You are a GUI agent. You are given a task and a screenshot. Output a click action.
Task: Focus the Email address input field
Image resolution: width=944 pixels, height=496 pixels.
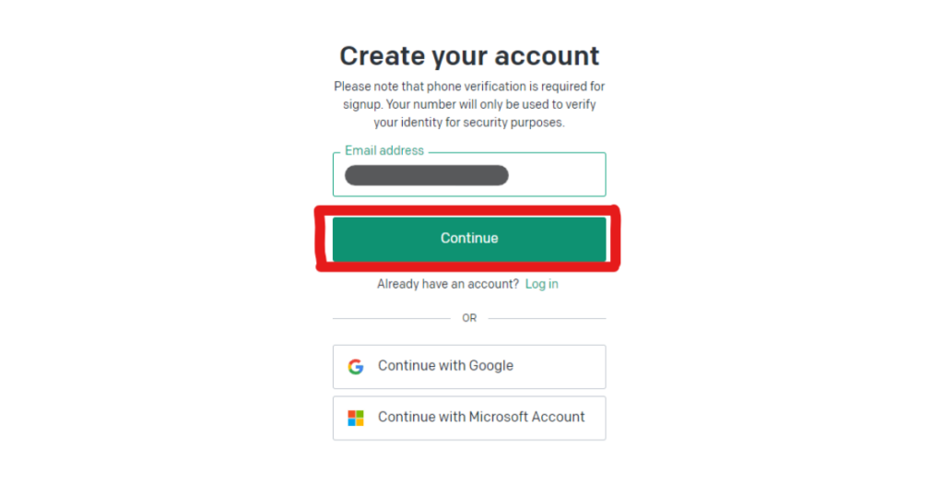469,175
